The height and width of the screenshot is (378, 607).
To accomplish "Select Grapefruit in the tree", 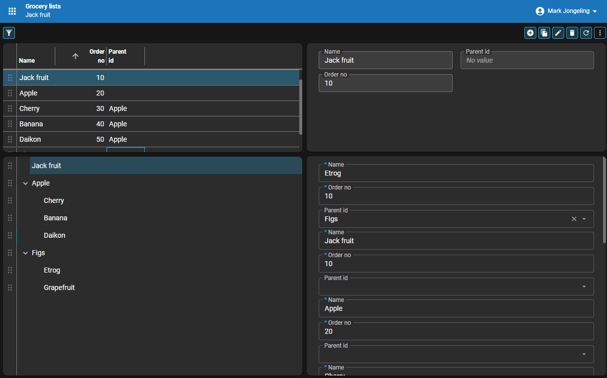I will click(59, 287).
